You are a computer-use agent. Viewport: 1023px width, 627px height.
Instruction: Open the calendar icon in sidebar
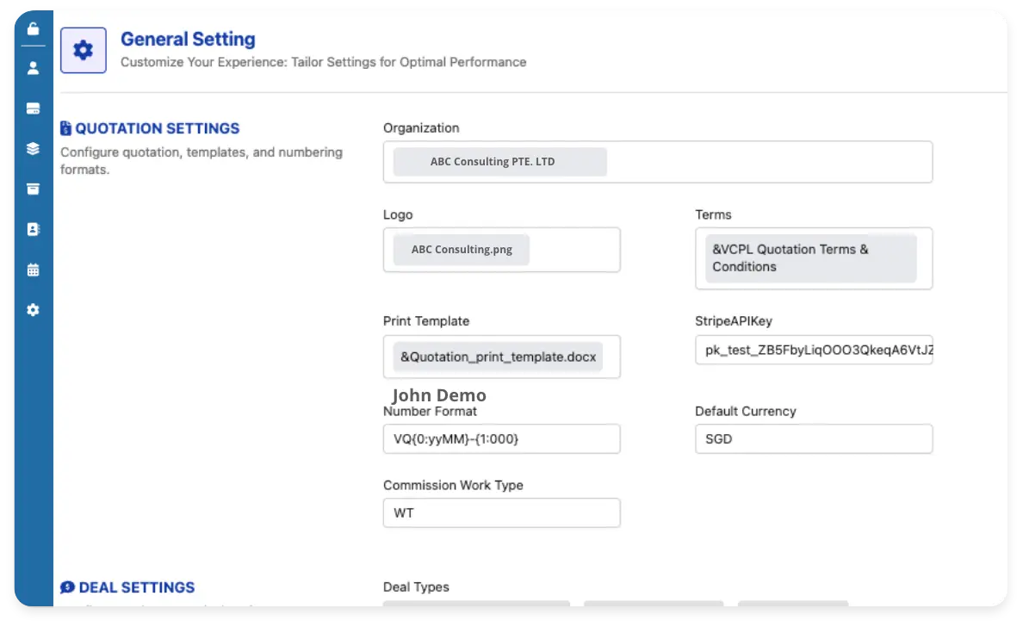point(33,270)
